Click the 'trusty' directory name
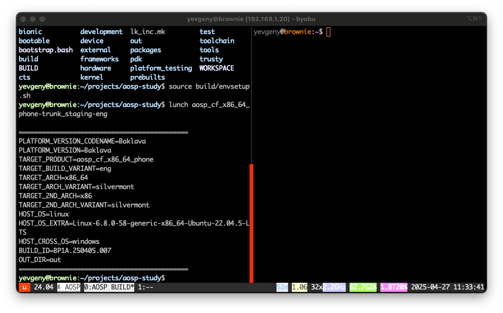 coord(211,59)
